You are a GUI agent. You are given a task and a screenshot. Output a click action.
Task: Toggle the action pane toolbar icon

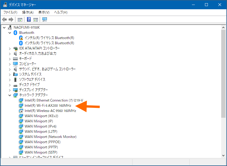tap(36, 19)
